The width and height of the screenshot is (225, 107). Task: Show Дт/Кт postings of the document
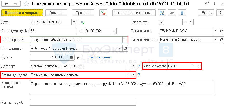pyautogui.click(x=103, y=13)
